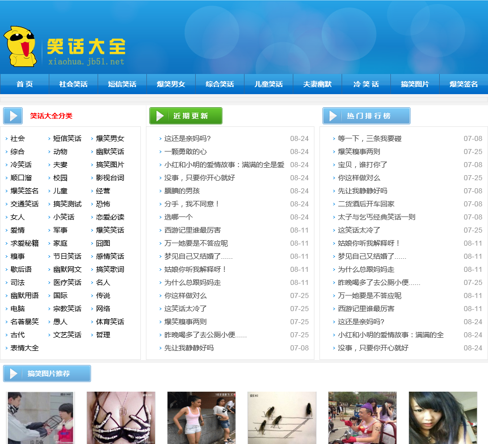488x444 pixels.
Task: Open 爆笑男女 navigation tab
Action: tap(171, 84)
